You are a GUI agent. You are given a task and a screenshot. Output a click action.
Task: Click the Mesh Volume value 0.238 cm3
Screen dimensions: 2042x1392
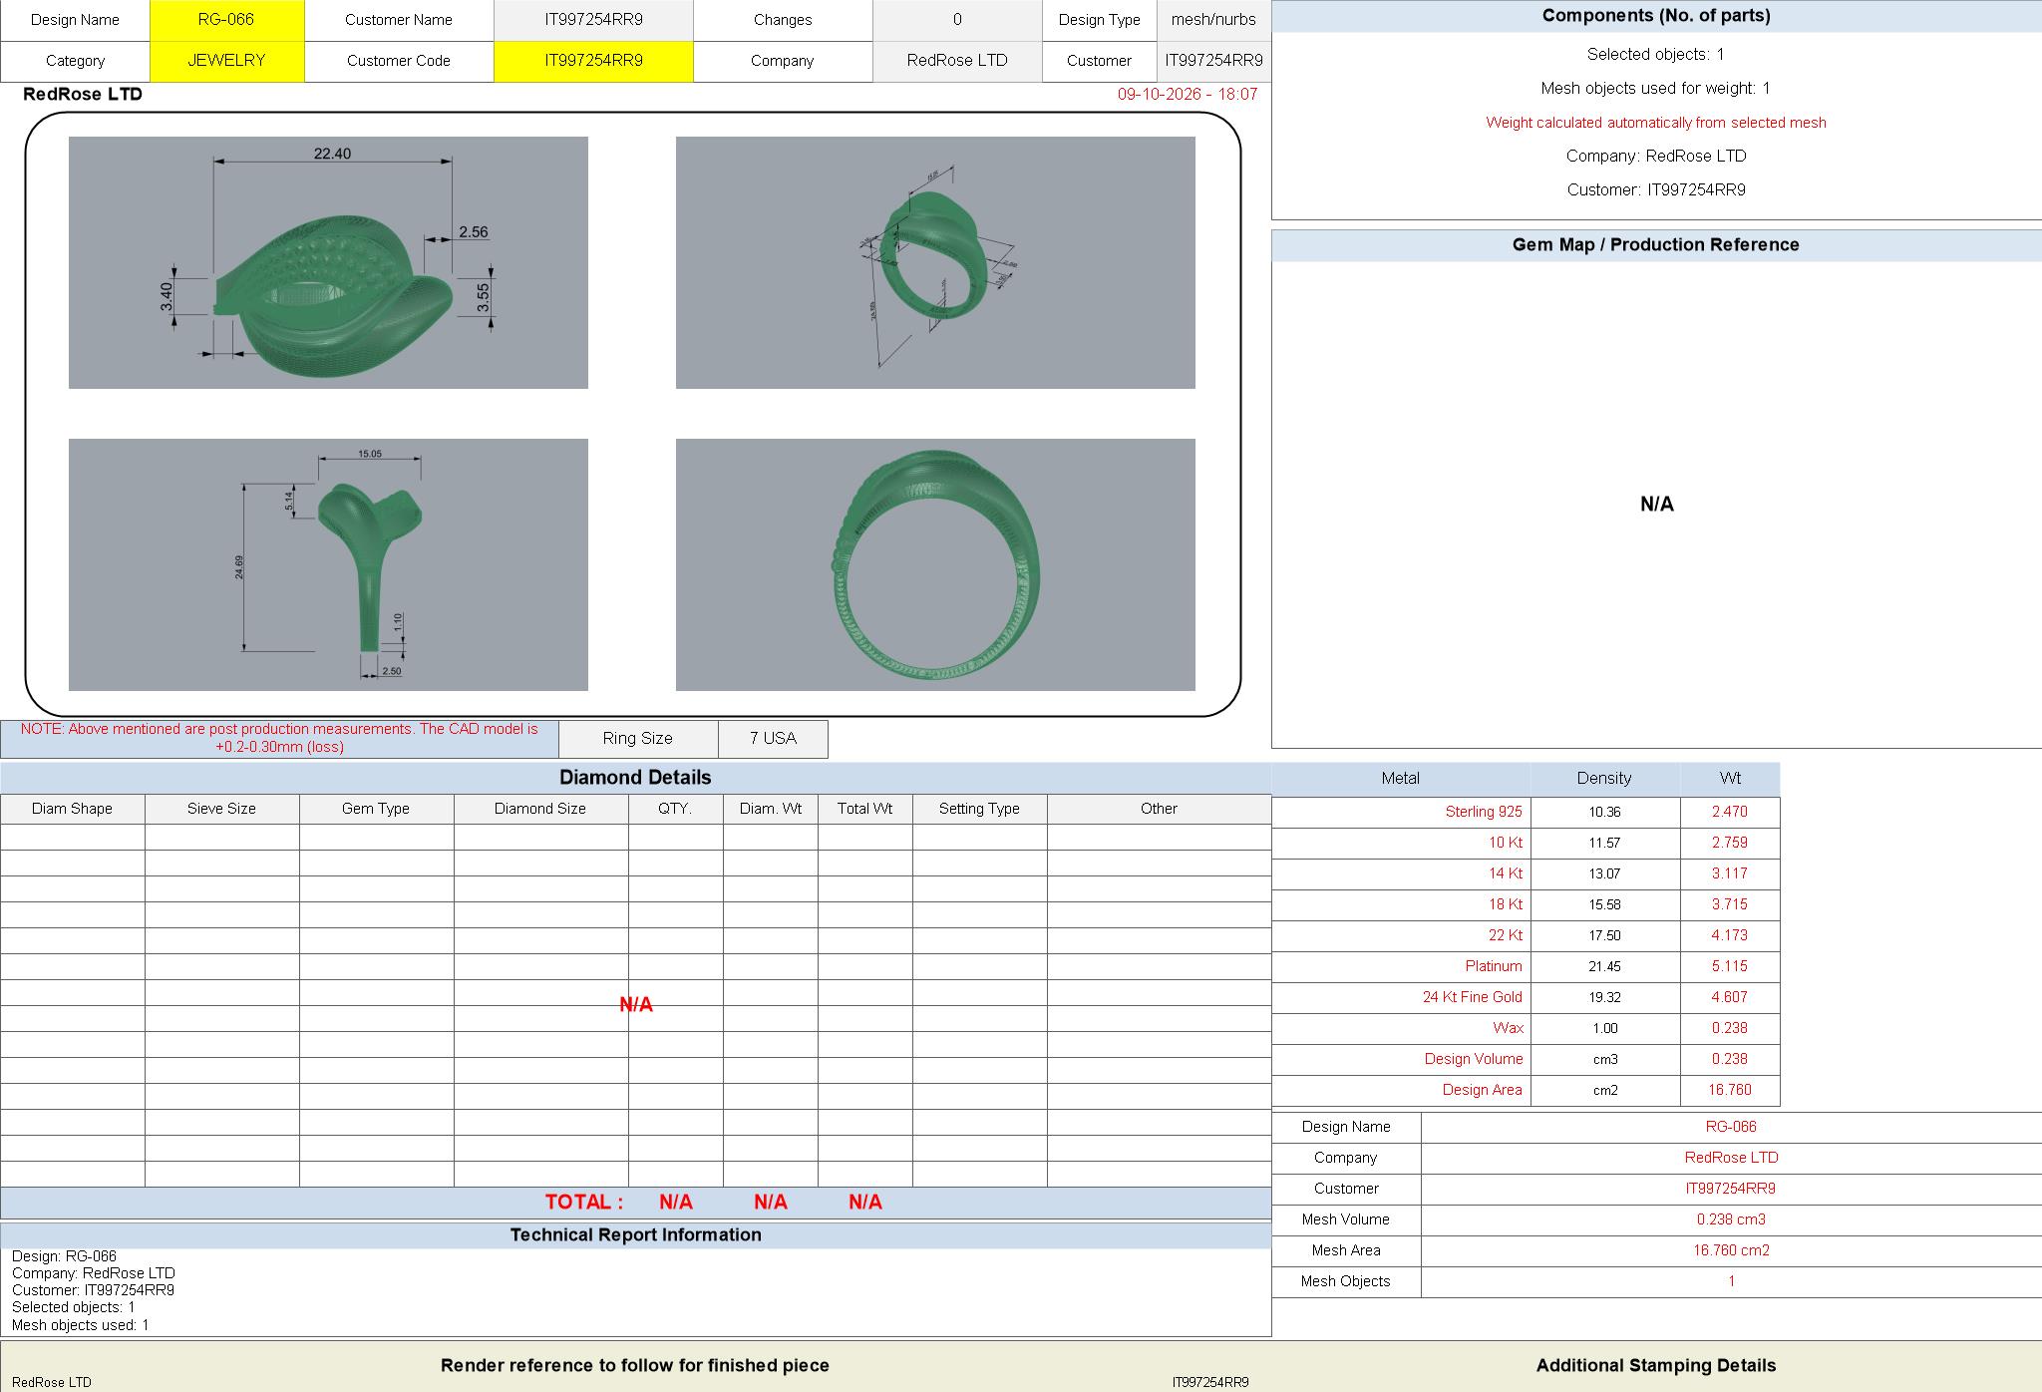(1731, 1219)
